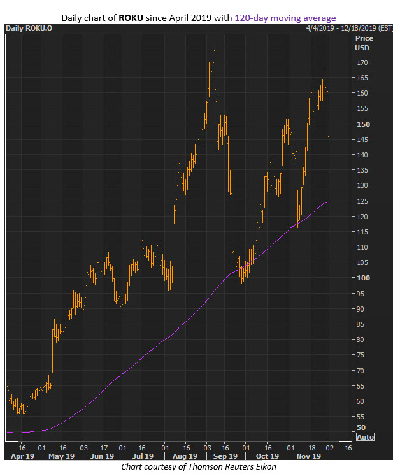Select the Nov 19 month label
The width and height of the screenshot is (393, 474).
point(309,456)
